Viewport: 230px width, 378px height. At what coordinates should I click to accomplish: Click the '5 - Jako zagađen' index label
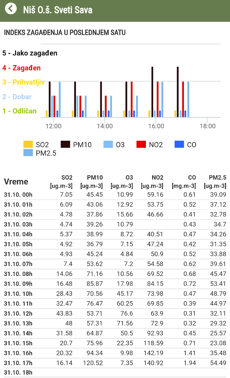30,53
